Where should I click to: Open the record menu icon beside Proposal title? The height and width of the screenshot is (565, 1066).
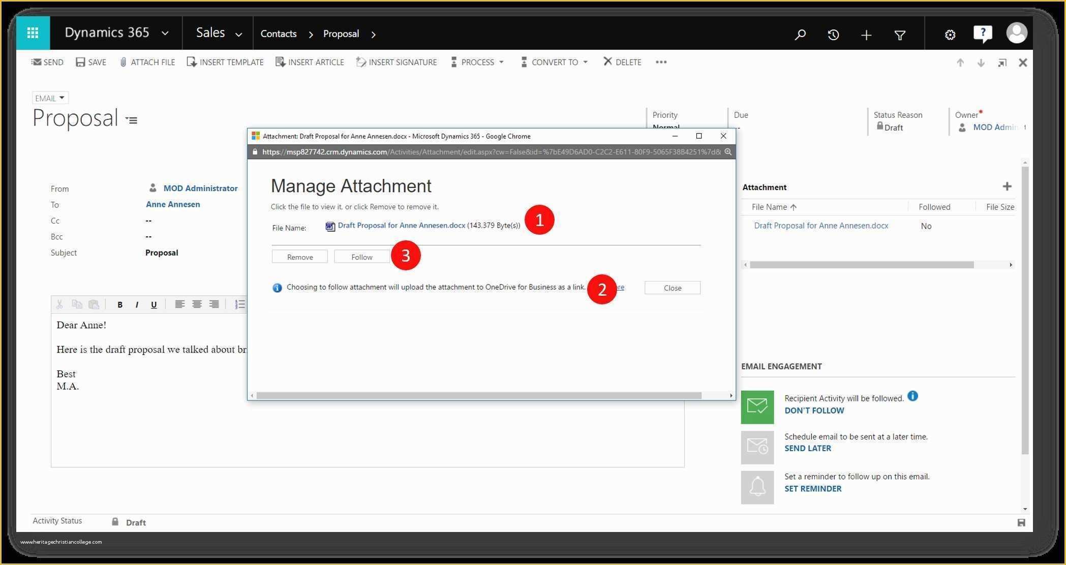click(132, 120)
